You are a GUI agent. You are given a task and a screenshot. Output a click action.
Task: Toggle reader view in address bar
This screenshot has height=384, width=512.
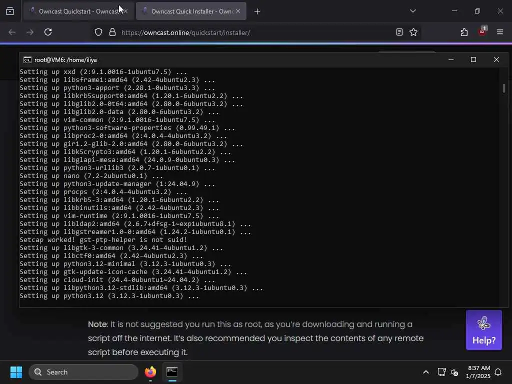(x=399, y=32)
